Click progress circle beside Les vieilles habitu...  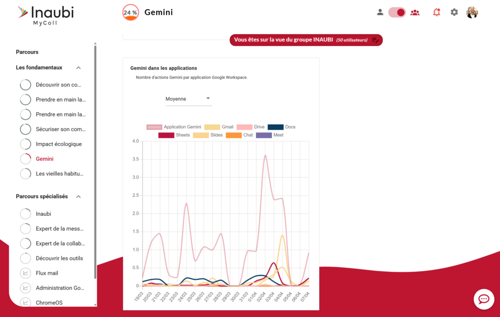click(x=25, y=174)
